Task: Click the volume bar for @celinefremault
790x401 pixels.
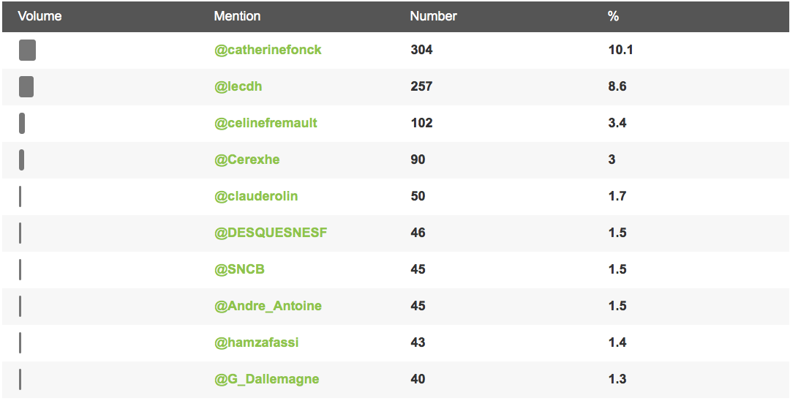Action: (22, 124)
